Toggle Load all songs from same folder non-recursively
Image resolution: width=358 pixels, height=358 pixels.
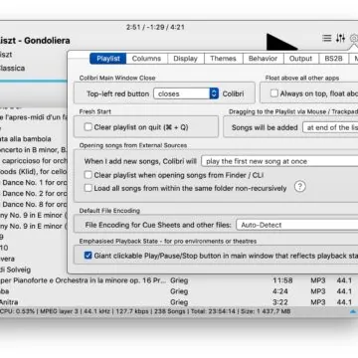[x=88, y=188]
